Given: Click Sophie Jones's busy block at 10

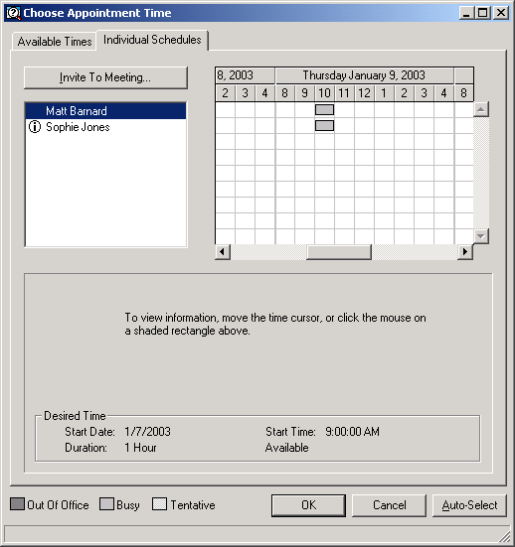Looking at the screenshot, I should click(x=324, y=126).
